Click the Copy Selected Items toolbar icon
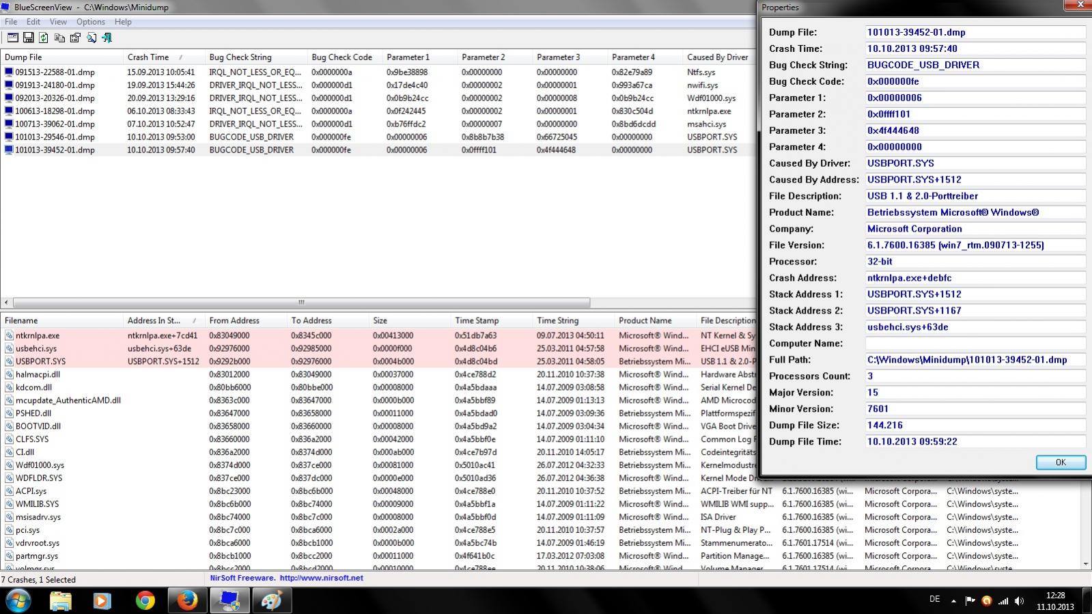The image size is (1092, 614). click(x=59, y=38)
